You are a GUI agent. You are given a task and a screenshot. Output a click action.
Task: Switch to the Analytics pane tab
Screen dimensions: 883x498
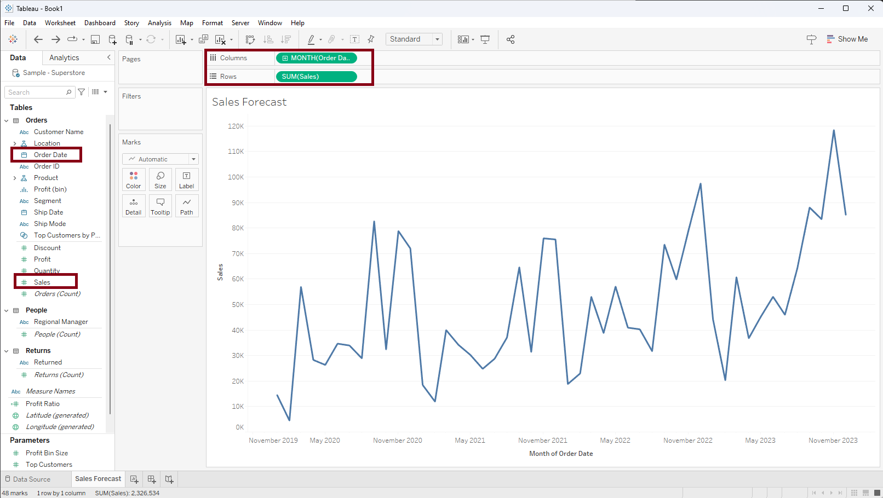point(64,58)
